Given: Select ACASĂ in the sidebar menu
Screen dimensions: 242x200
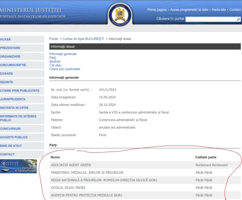Looking at the screenshot, I should pyautogui.click(x=6, y=39).
